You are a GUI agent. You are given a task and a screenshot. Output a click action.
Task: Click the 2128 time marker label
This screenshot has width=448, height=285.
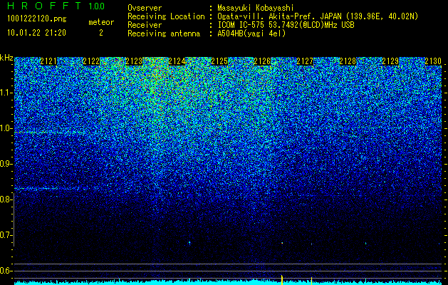point(348,61)
